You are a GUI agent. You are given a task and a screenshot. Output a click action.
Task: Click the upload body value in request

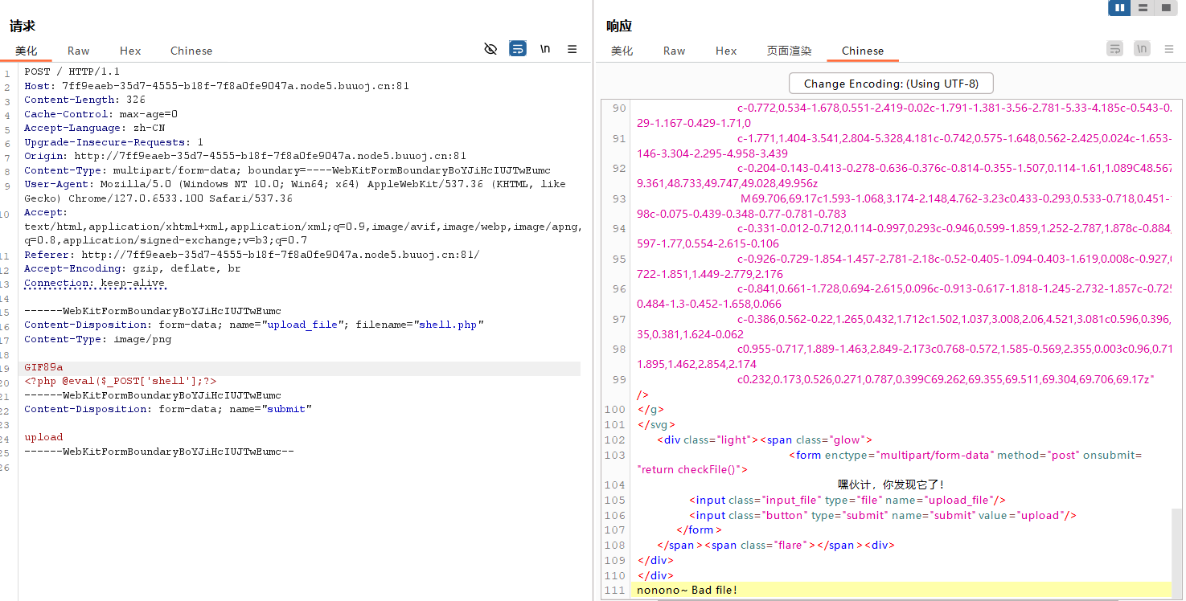coord(43,437)
